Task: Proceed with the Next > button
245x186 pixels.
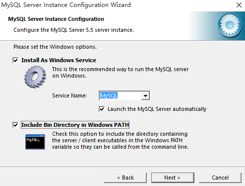Action: click(x=173, y=178)
